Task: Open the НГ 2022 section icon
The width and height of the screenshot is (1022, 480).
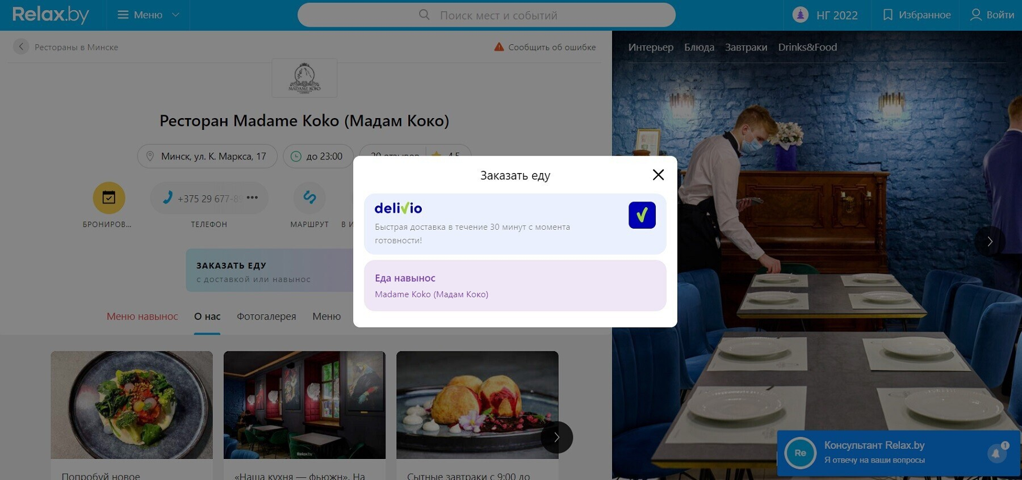Action: point(800,15)
